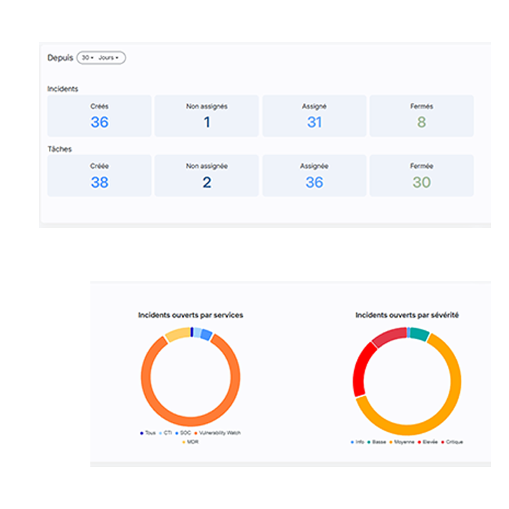Screen dimensions: 509x509
Task: Toggle the MDR legend entry
Action: (x=190, y=442)
